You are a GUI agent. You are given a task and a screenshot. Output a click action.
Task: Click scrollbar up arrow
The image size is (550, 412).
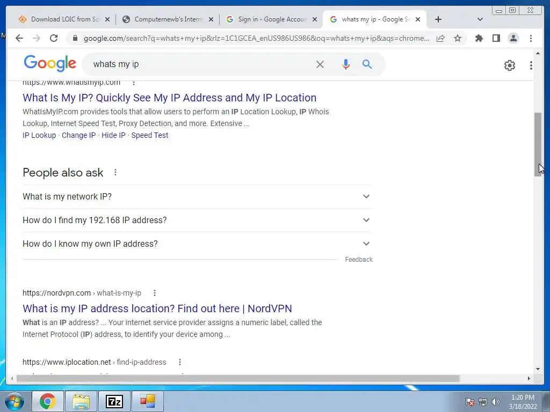[538, 53]
